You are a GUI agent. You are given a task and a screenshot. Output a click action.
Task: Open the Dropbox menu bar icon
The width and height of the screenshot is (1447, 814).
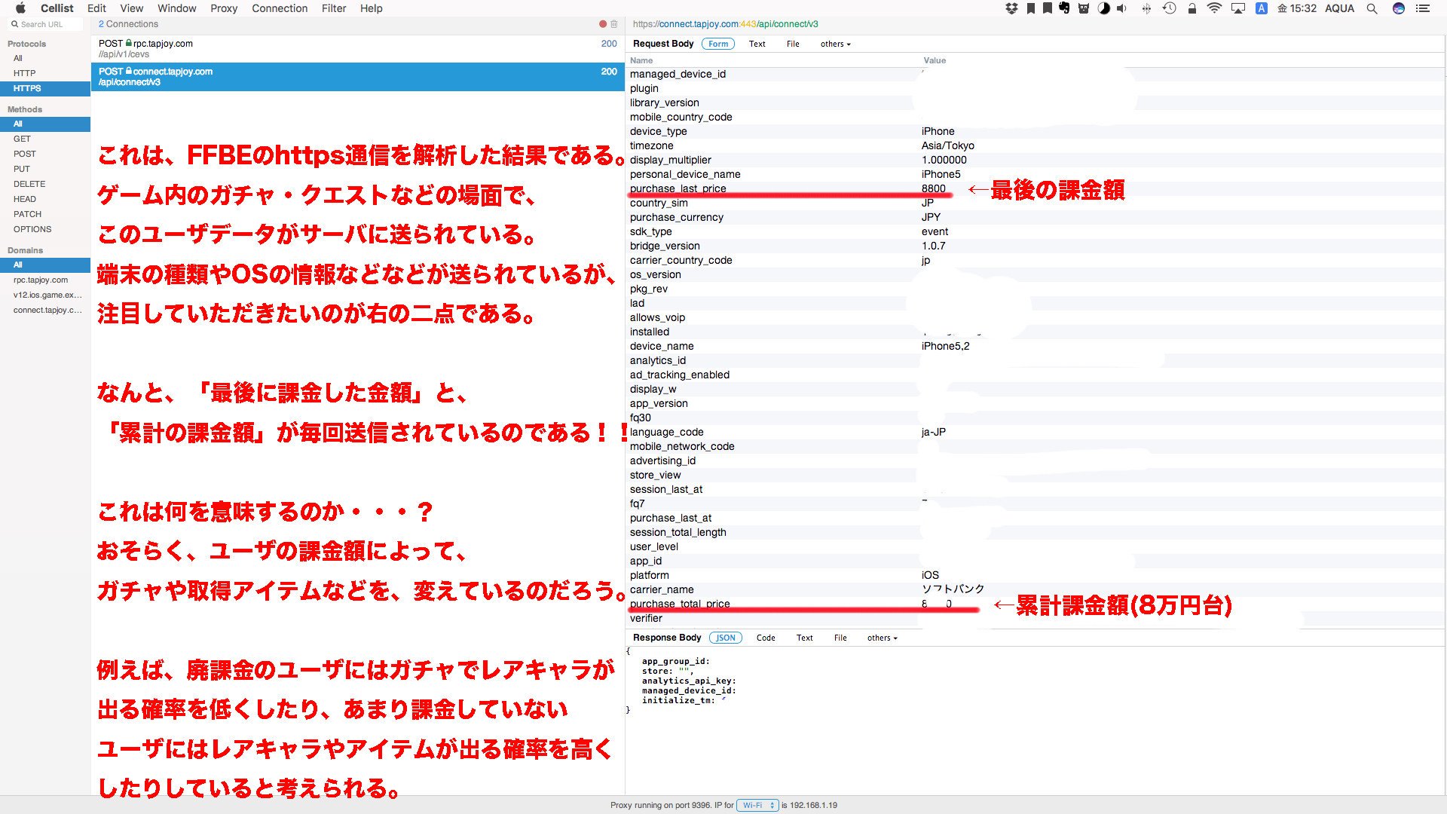pos(1011,8)
